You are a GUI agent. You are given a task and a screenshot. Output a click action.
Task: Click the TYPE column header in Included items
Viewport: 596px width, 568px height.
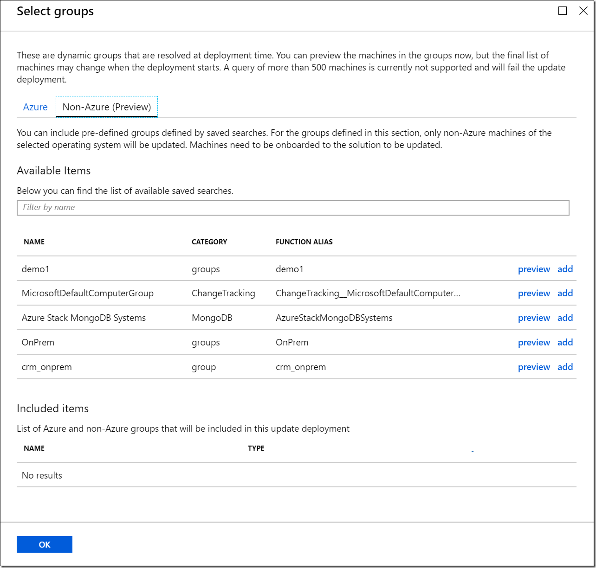pyautogui.click(x=256, y=448)
